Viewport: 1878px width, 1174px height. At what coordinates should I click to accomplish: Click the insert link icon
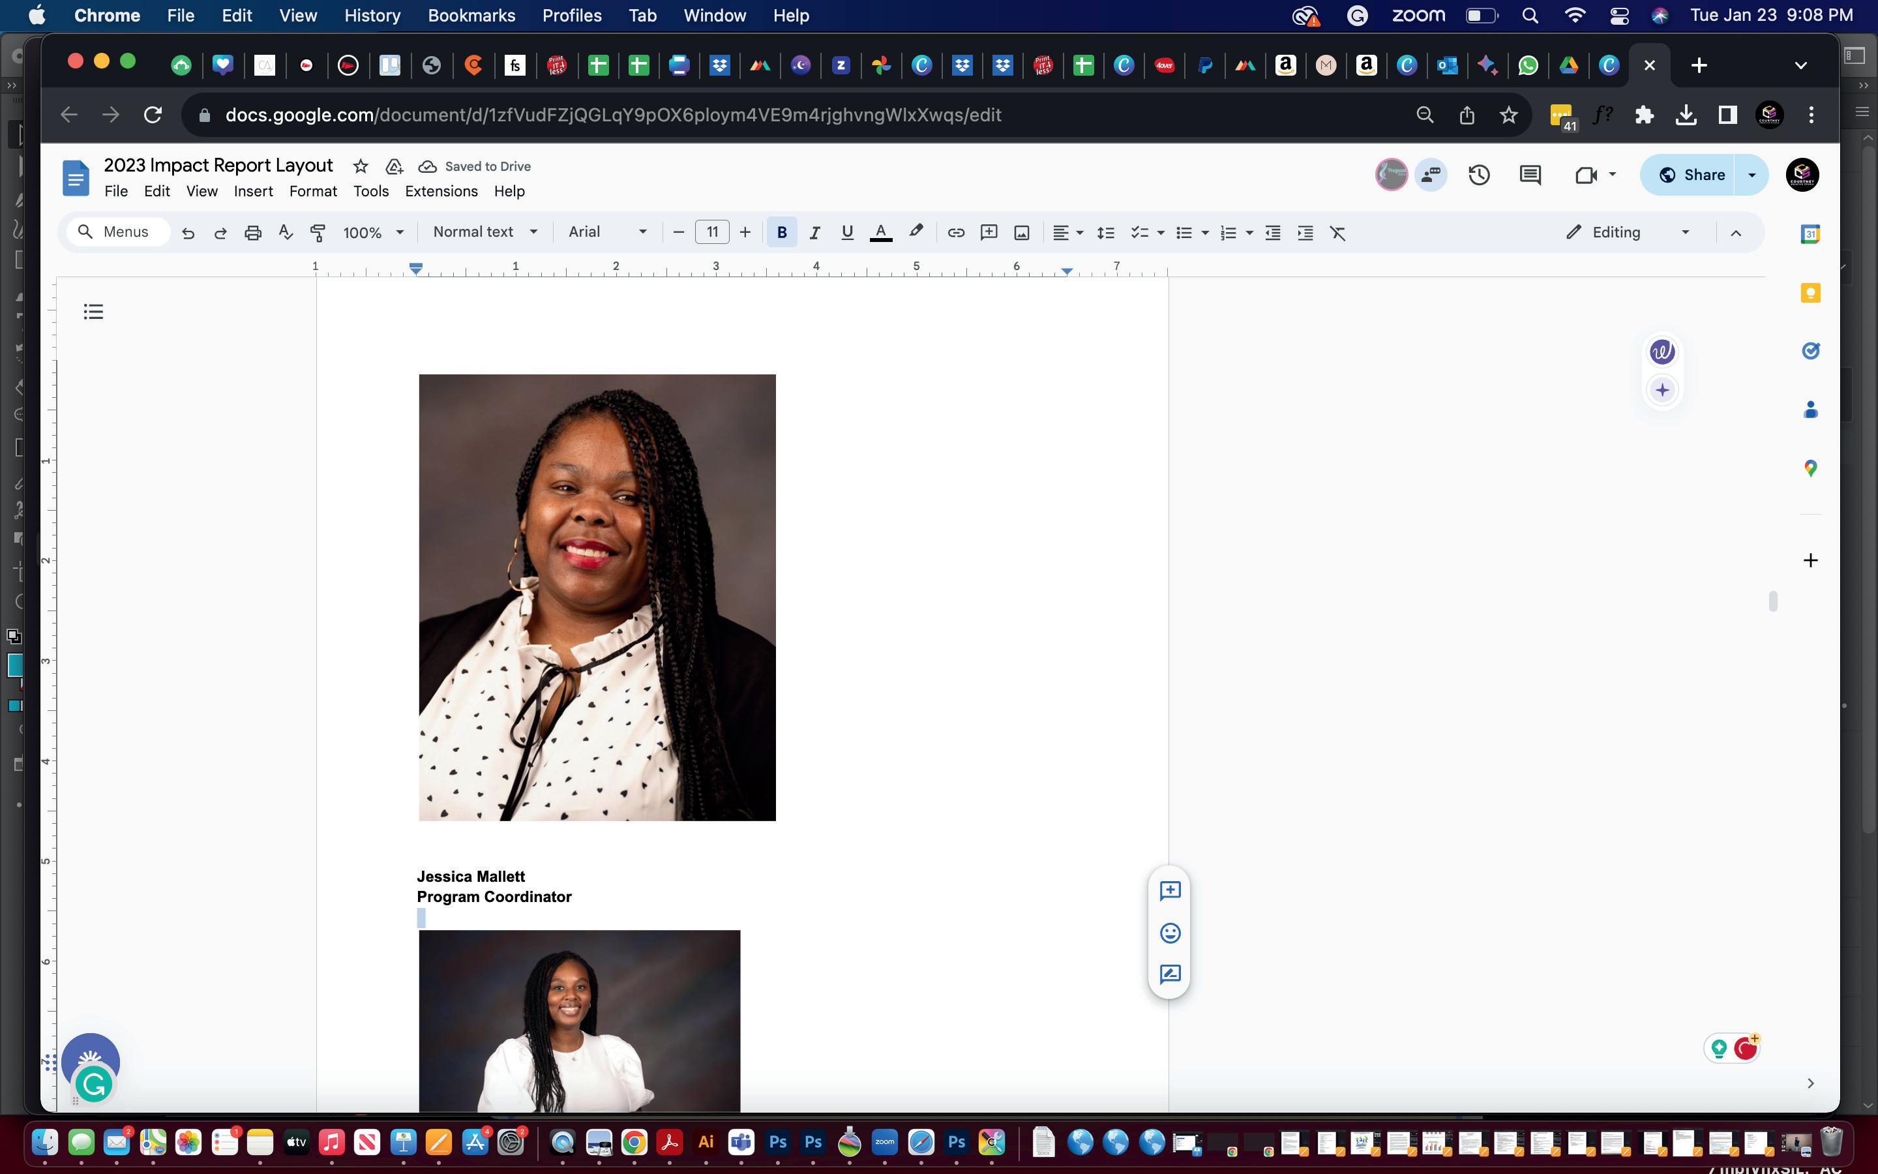(955, 232)
